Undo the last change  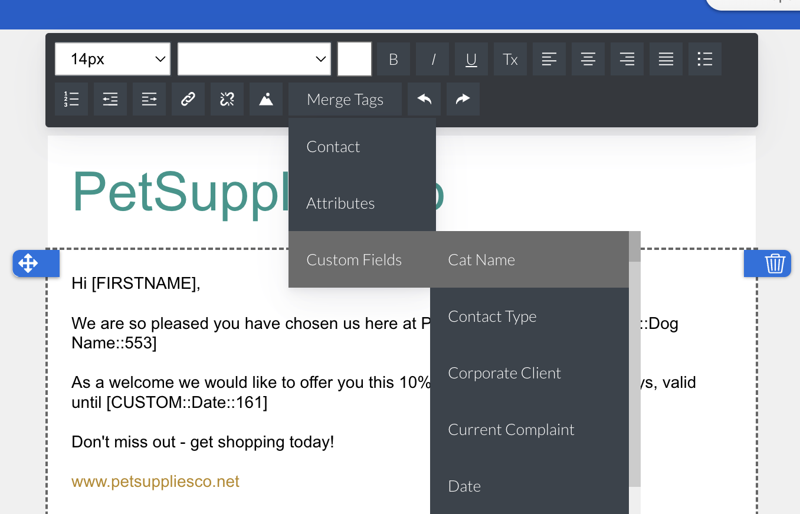point(424,99)
